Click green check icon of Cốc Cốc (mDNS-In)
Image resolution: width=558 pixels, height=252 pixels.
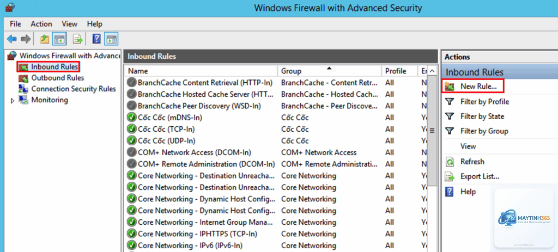click(132, 118)
